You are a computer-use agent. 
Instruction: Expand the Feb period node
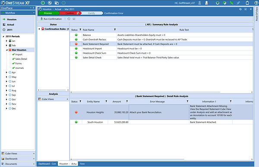coord(6,45)
